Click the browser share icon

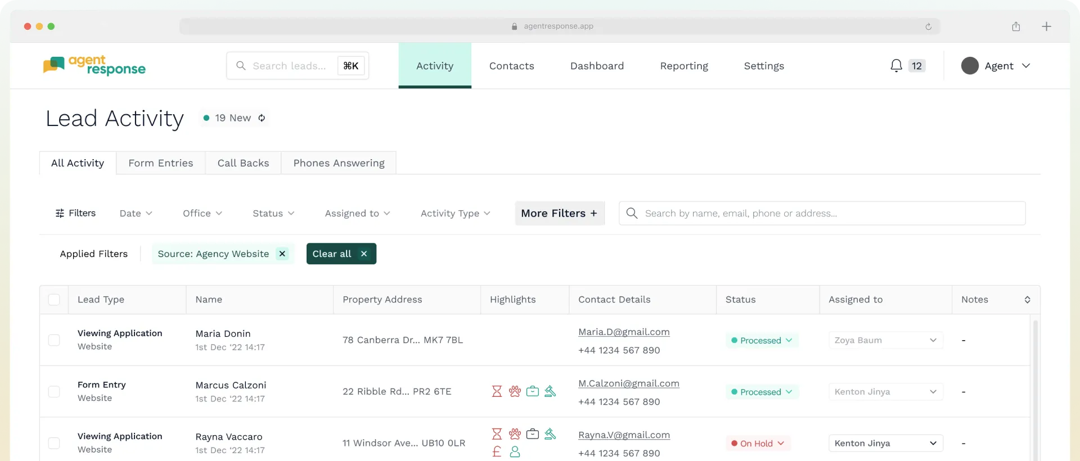point(1016,26)
